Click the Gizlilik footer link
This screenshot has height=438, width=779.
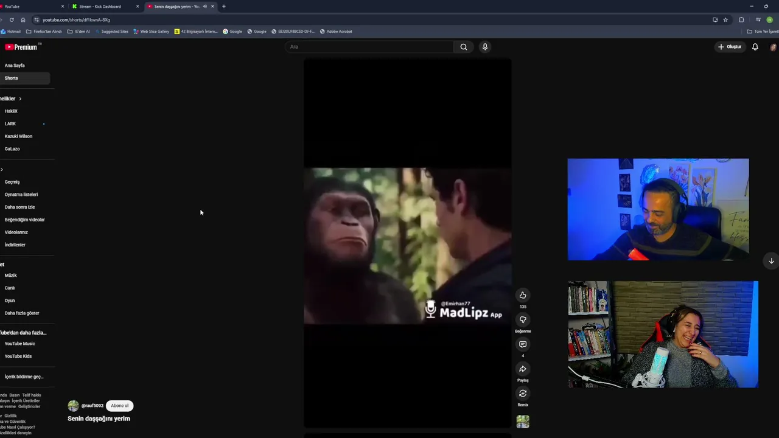pyautogui.click(x=10, y=416)
